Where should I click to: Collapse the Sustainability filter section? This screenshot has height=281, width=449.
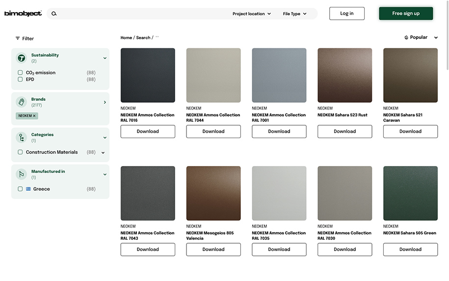(x=105, y=58)
